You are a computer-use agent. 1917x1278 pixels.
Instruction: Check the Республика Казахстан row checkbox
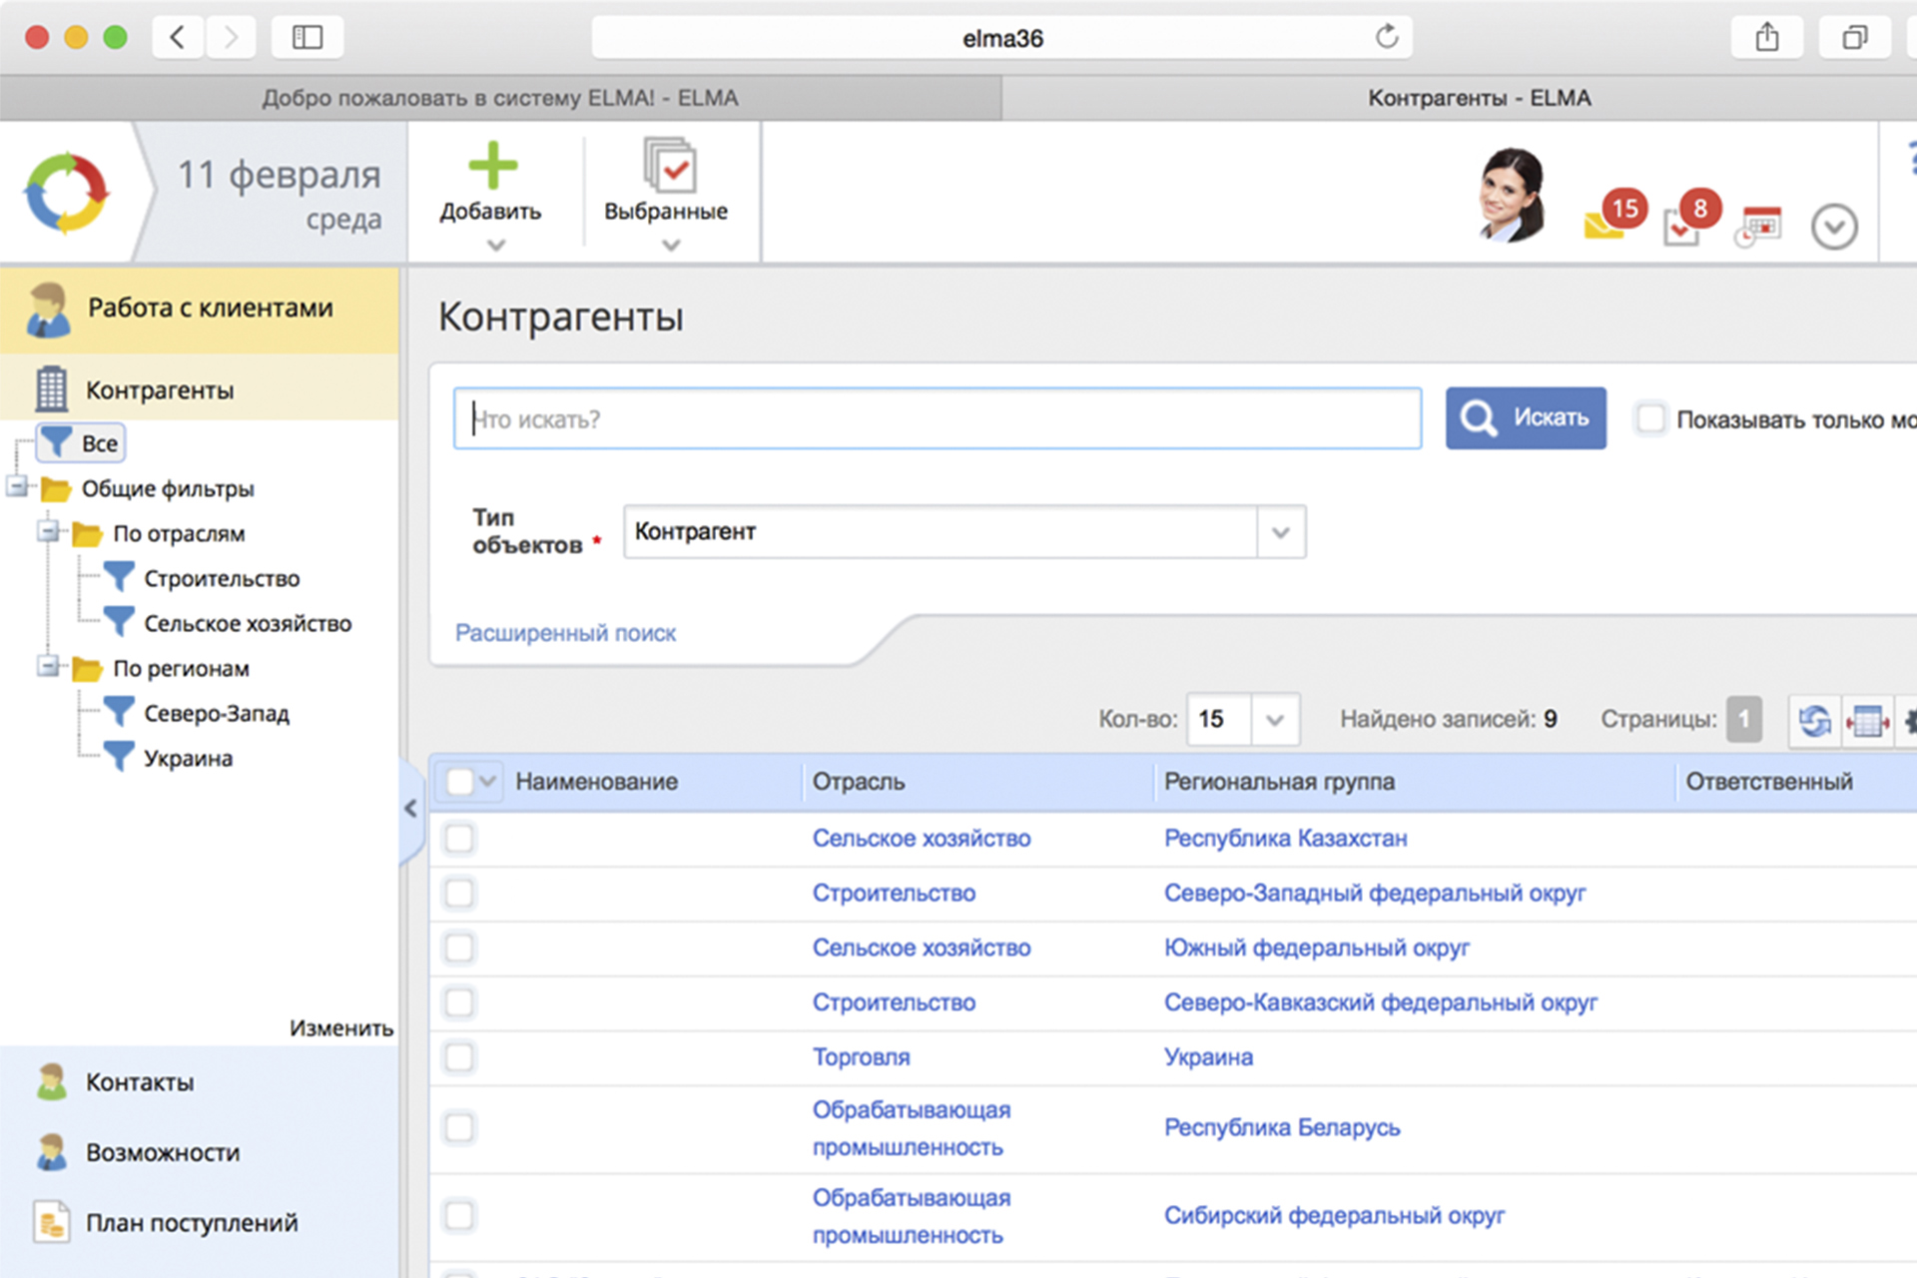point(460,839)
